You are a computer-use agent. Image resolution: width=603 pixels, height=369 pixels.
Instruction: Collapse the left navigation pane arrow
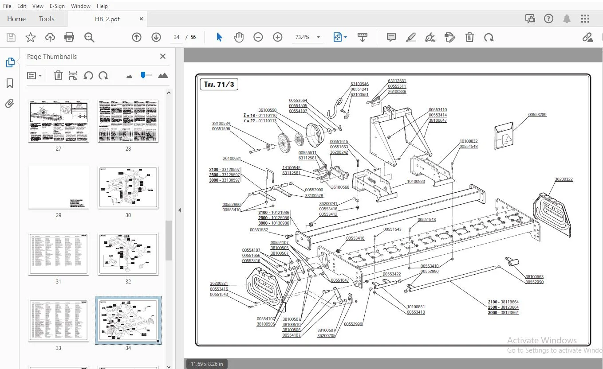click(x=180, y=210)
